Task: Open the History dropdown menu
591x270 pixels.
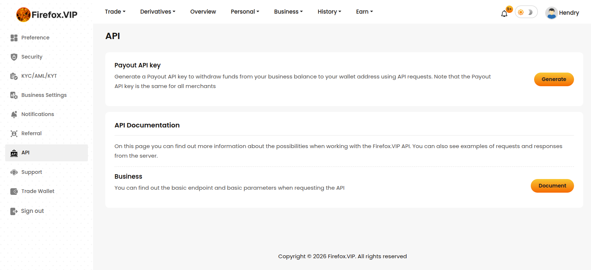Action: click(329, 12)
